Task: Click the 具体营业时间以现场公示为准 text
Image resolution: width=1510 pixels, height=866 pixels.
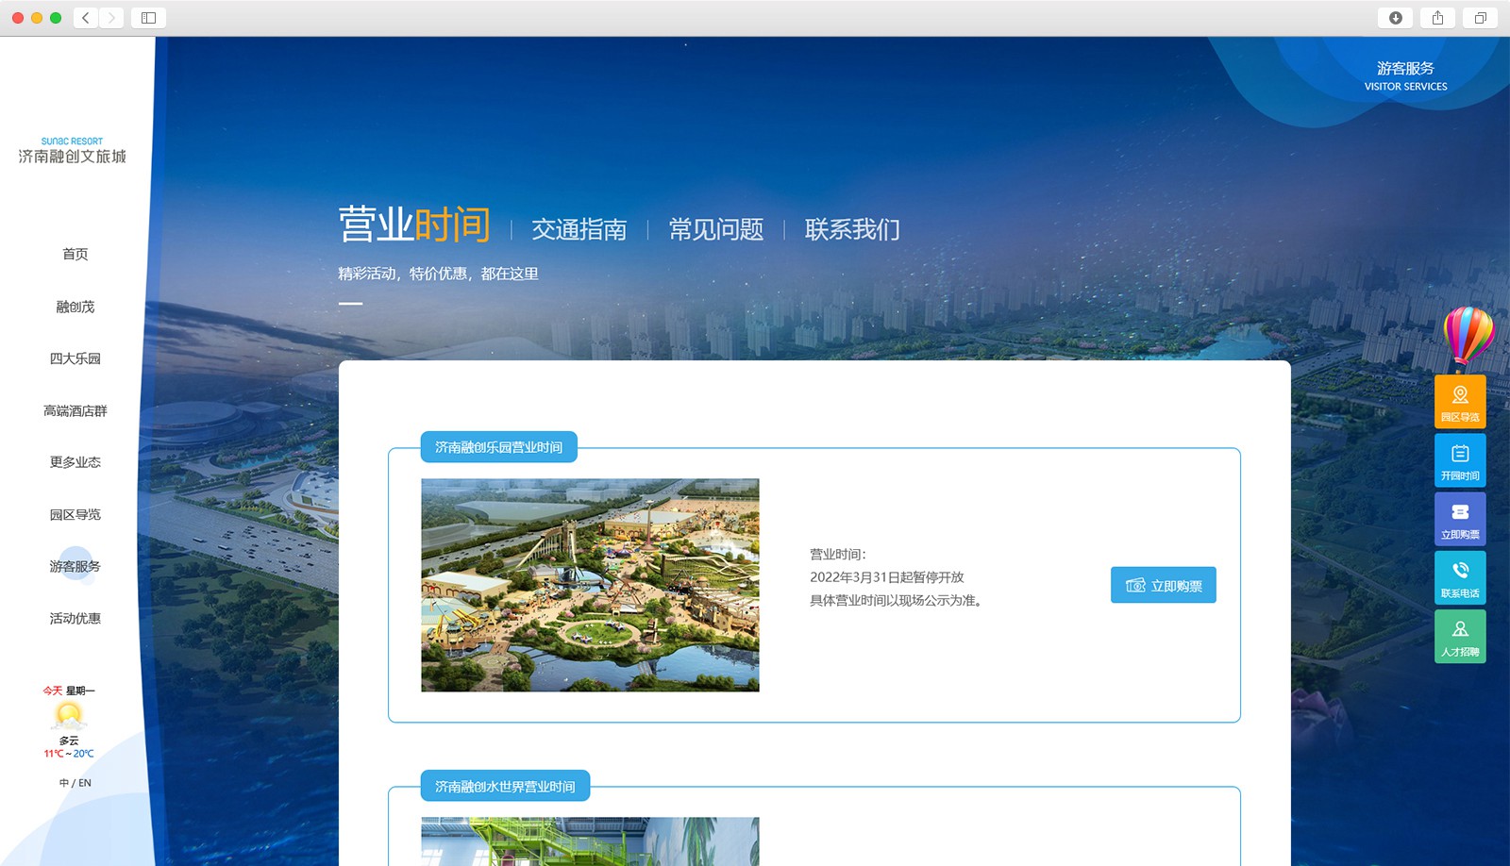Action: pos(898,601)
